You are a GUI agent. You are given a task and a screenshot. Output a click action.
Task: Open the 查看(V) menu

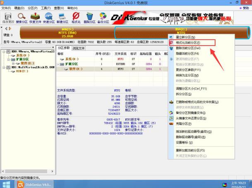pyautogui.click(x=59, y=8)
